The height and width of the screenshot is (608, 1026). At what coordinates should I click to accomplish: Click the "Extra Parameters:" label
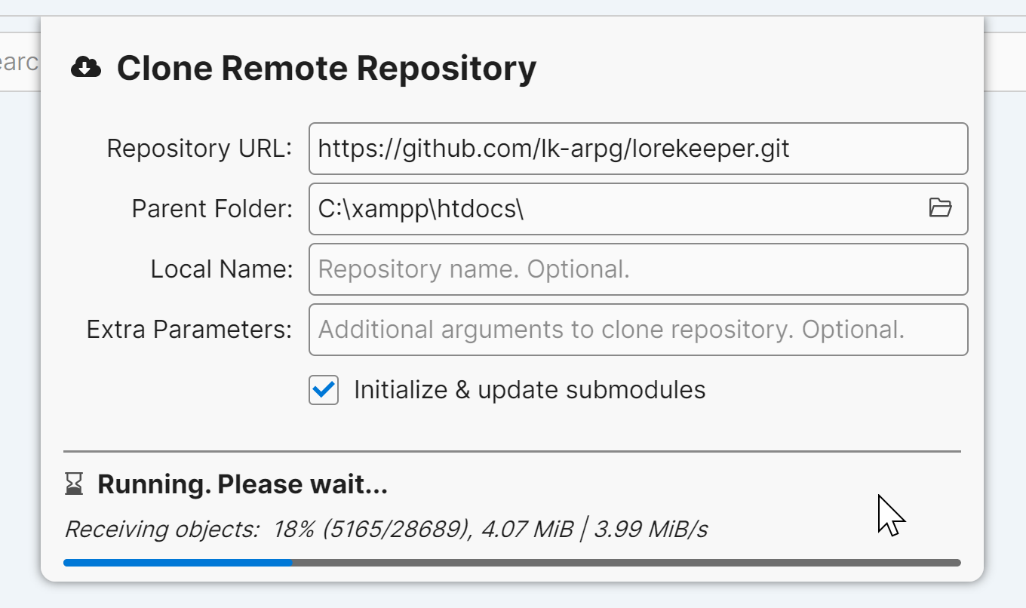click(189, 330)
